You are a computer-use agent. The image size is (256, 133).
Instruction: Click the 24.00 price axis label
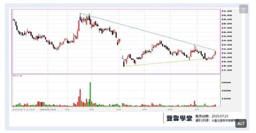226,41
